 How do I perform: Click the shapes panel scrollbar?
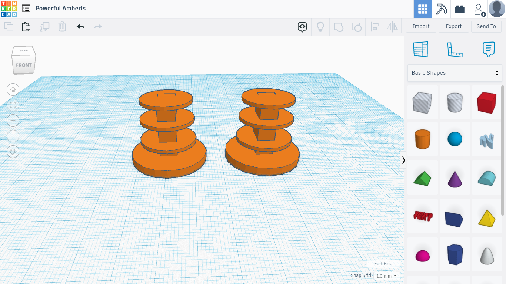[x=503, y=150]
